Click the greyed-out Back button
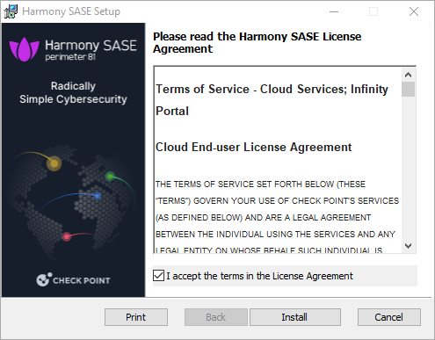Viewport: 435px width, 340px height. pos(216,317)
